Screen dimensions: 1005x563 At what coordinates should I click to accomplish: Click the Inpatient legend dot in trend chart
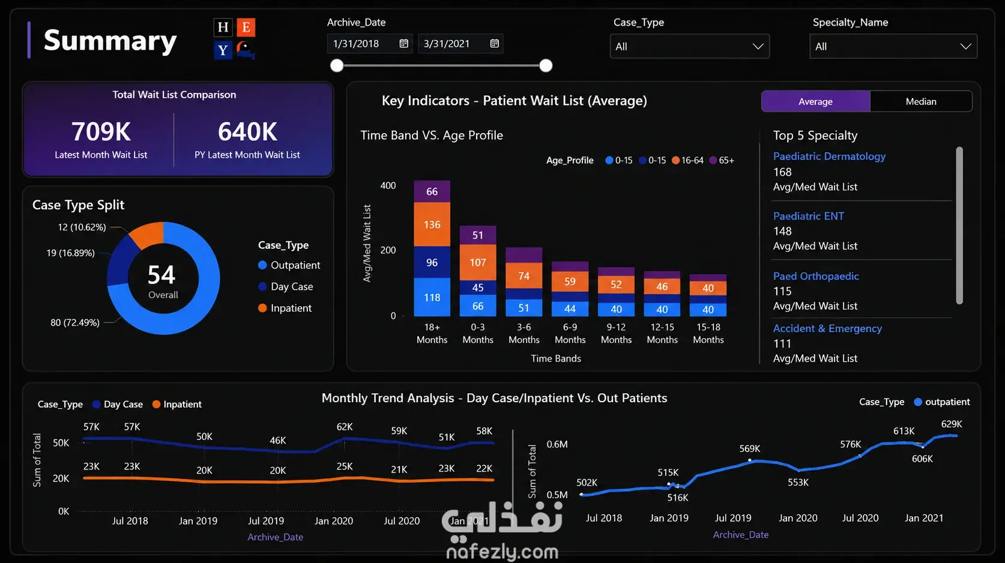point(156,404)
